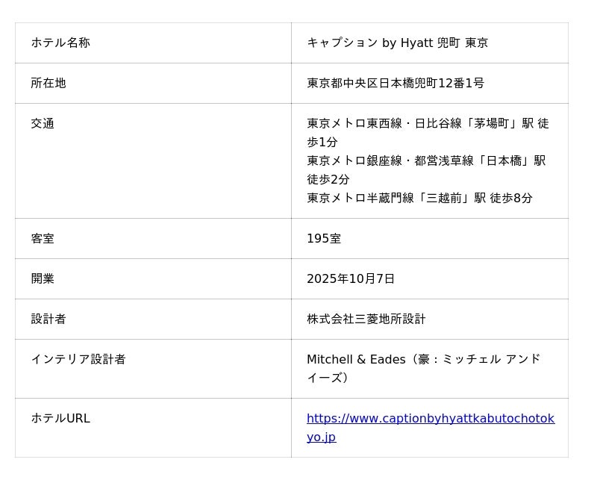597x480 pixels.
Task: Click the address 東京都中央区日本橋兜町12番1号
Action: click(x=395, y=84)
